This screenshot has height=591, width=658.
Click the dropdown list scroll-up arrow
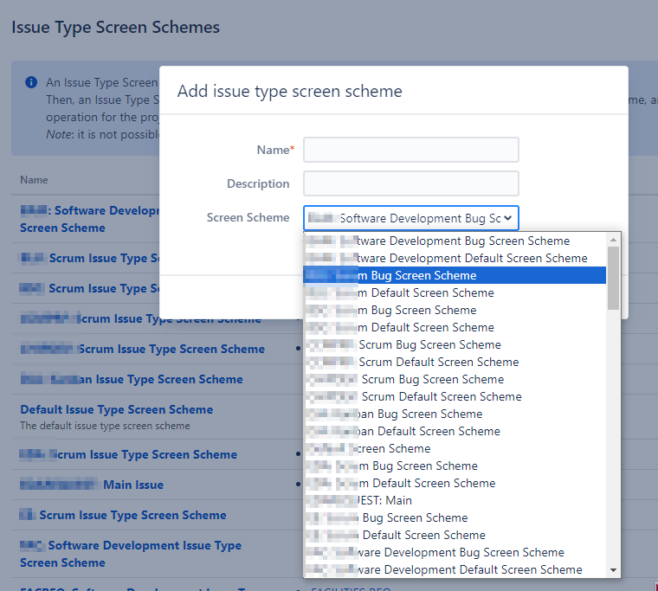click(614, 239)
